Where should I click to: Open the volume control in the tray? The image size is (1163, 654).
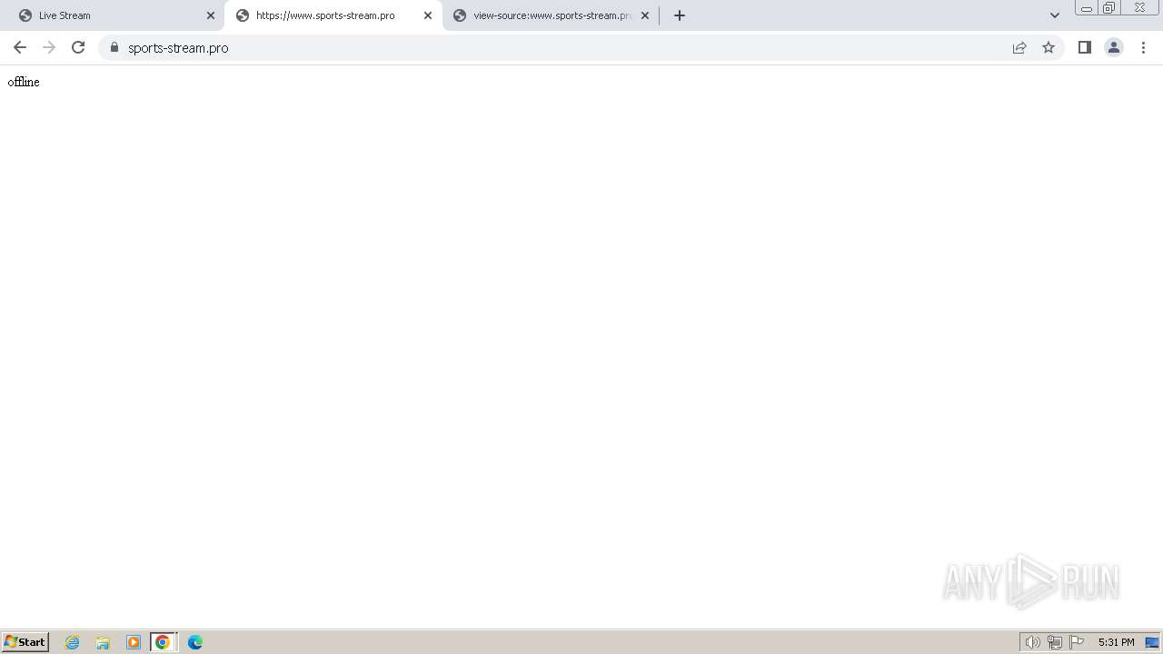click(x=1032, y=642)
